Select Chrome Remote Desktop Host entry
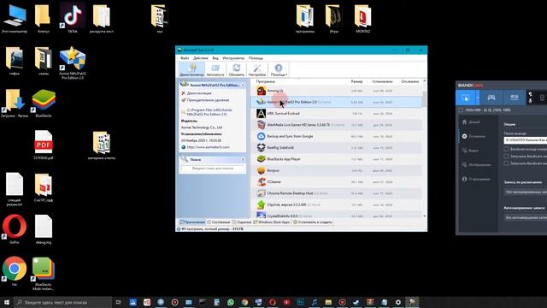Viewport: 547px width, 308px height. tap(337, 193)
